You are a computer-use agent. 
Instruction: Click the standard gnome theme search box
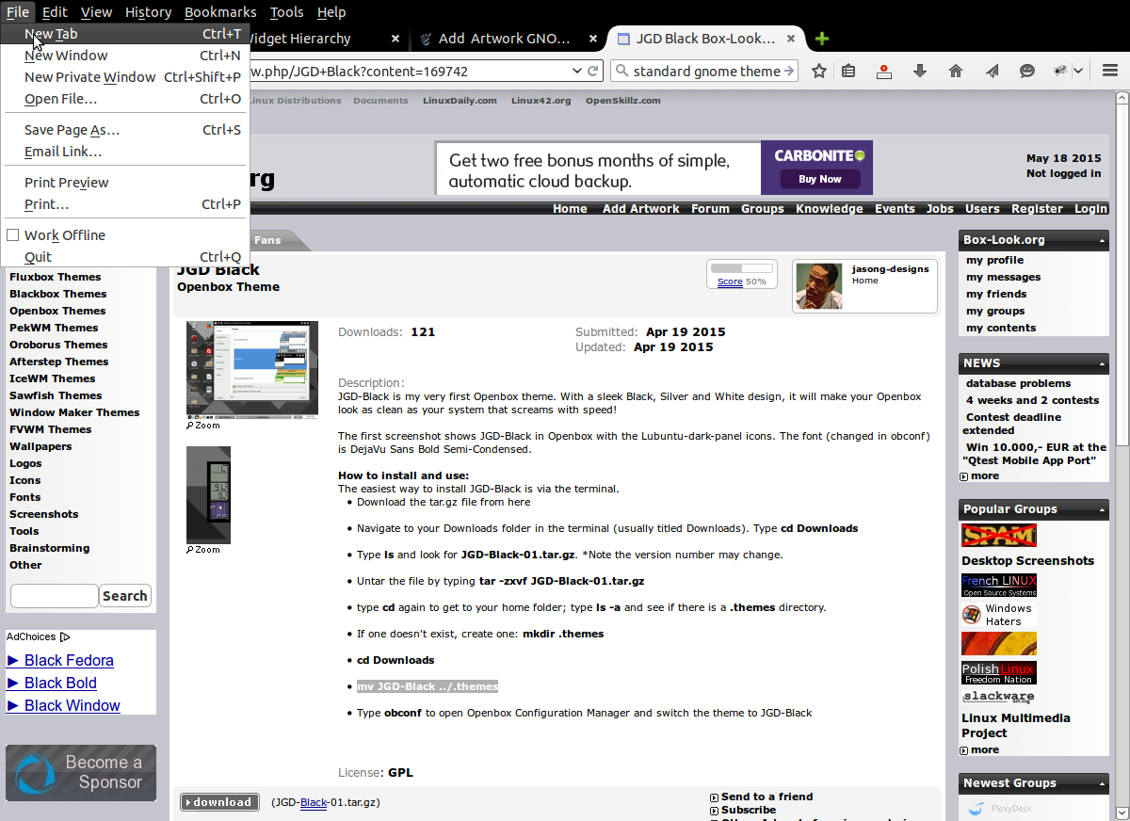coord(706,71)
